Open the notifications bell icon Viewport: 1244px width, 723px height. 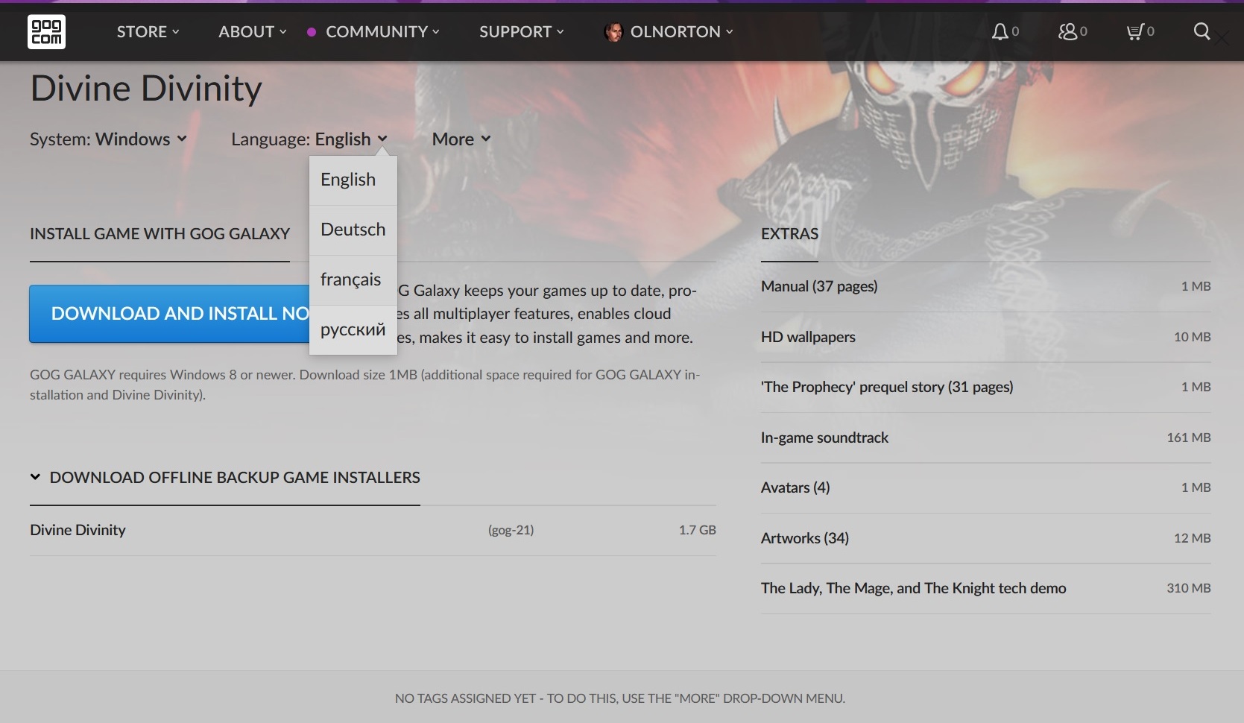click(1000, 31)
